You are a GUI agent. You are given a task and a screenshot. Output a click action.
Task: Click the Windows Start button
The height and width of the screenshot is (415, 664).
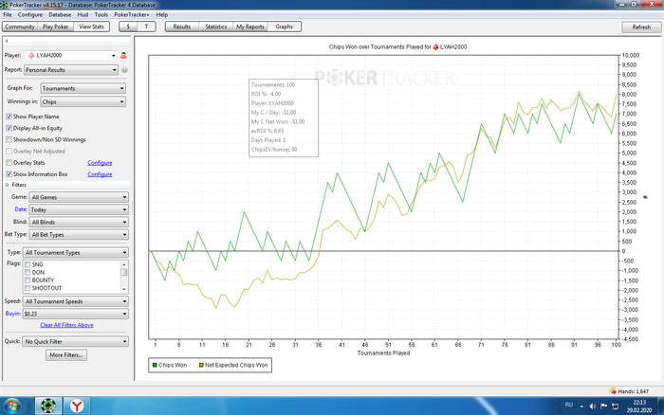pyautogui.click(x=11, y=406)
